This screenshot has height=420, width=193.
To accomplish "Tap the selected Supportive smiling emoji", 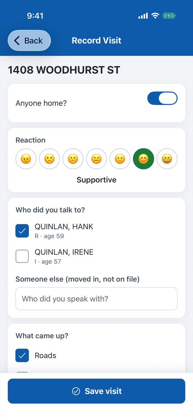I will (x=144, y=159).
